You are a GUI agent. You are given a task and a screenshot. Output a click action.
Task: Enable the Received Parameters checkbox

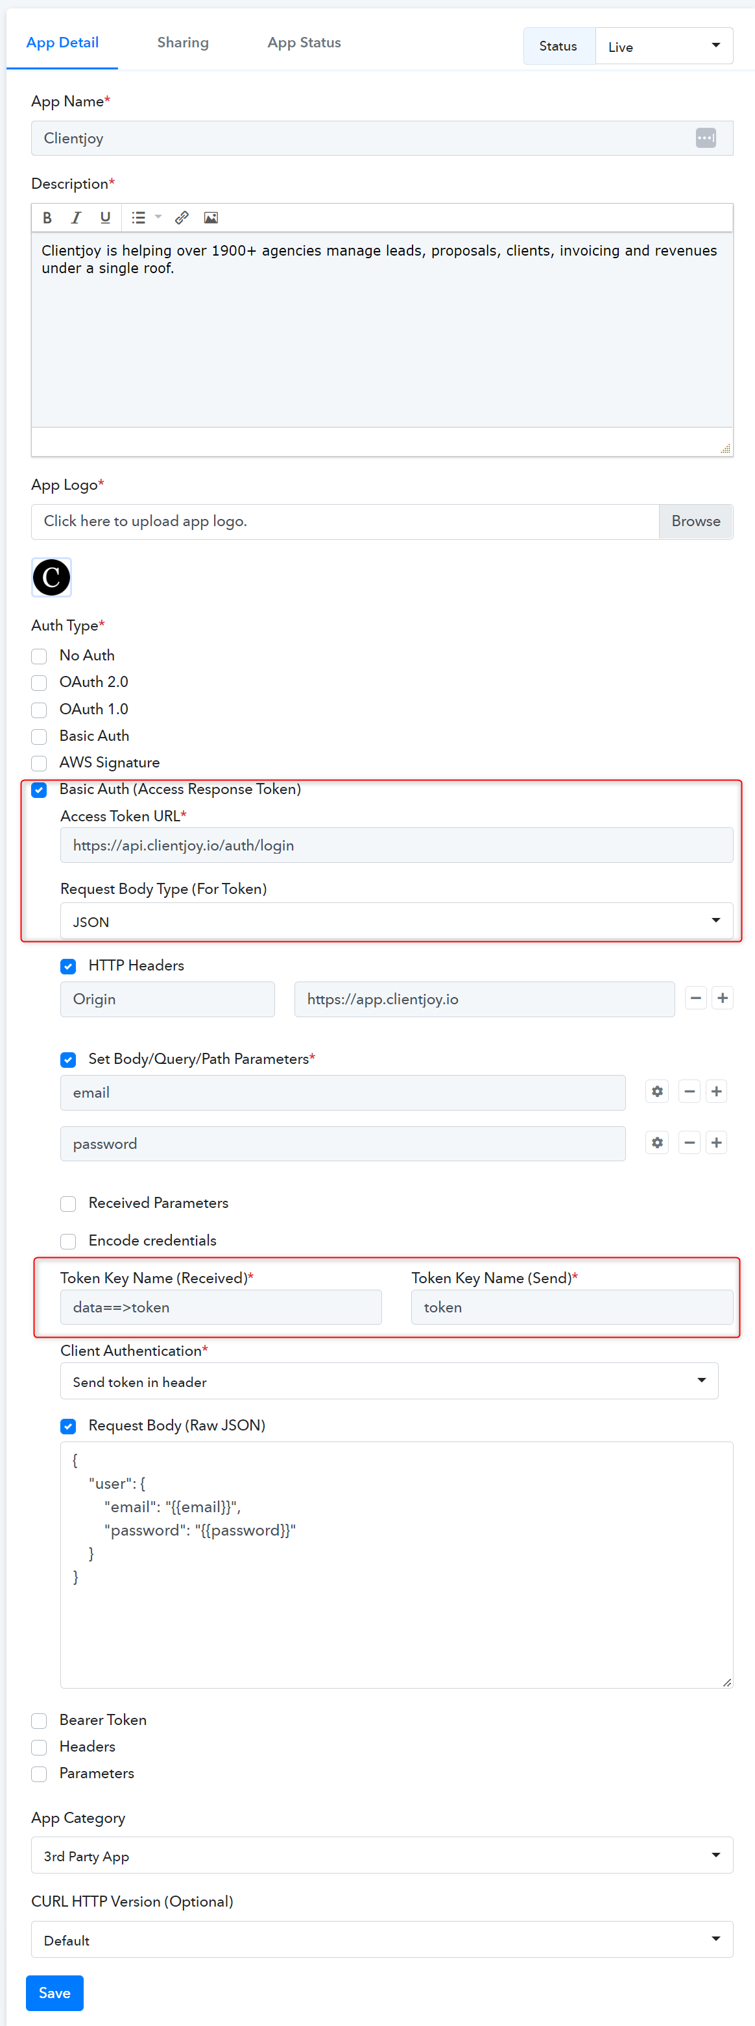click(68, 1203)
